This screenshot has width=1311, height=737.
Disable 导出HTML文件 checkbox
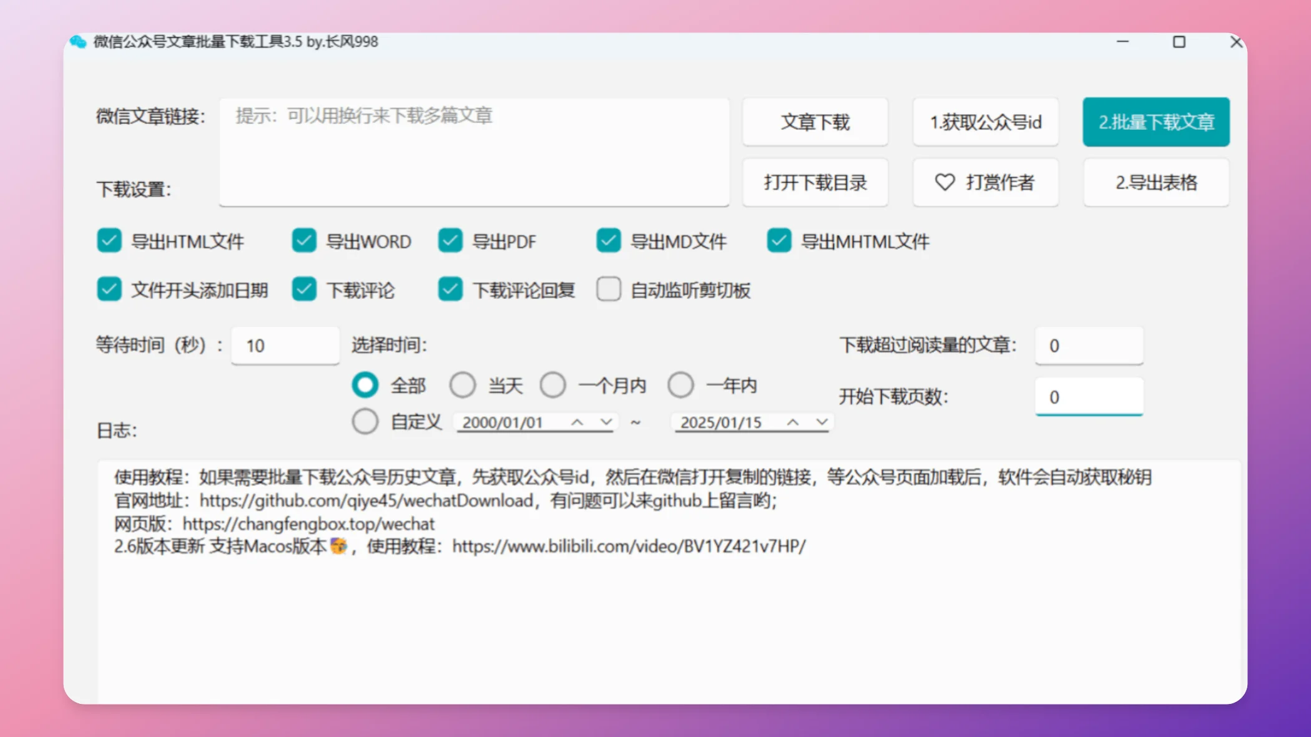click(x=109, y=241)
